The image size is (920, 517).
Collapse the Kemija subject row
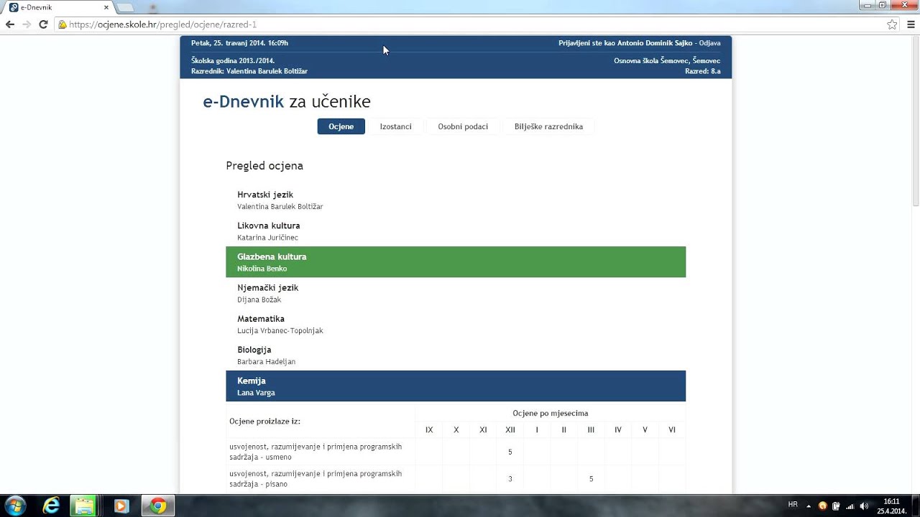click(x=456, y=386)
